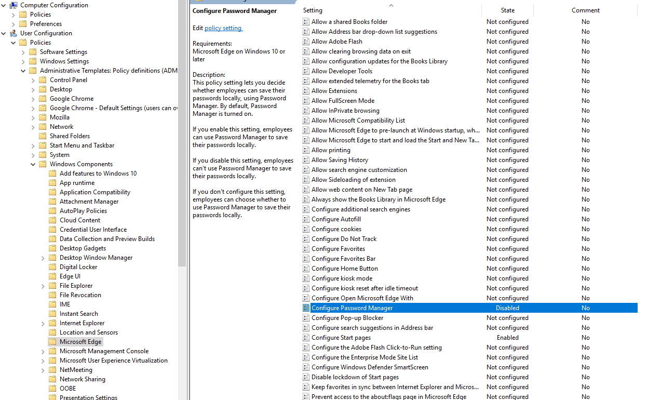Click policy icon for Allow InPrivate browsing

tap(306, 111)
